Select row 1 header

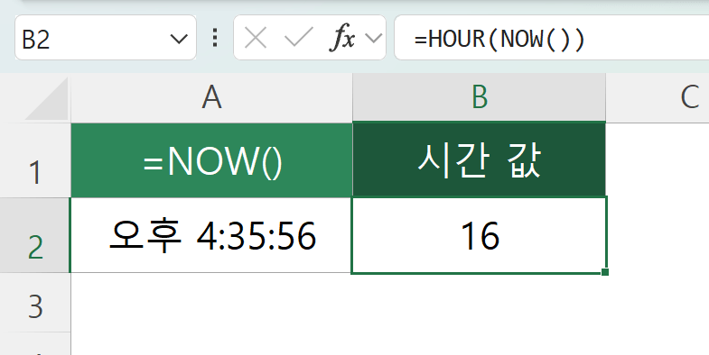coord(35,160)
